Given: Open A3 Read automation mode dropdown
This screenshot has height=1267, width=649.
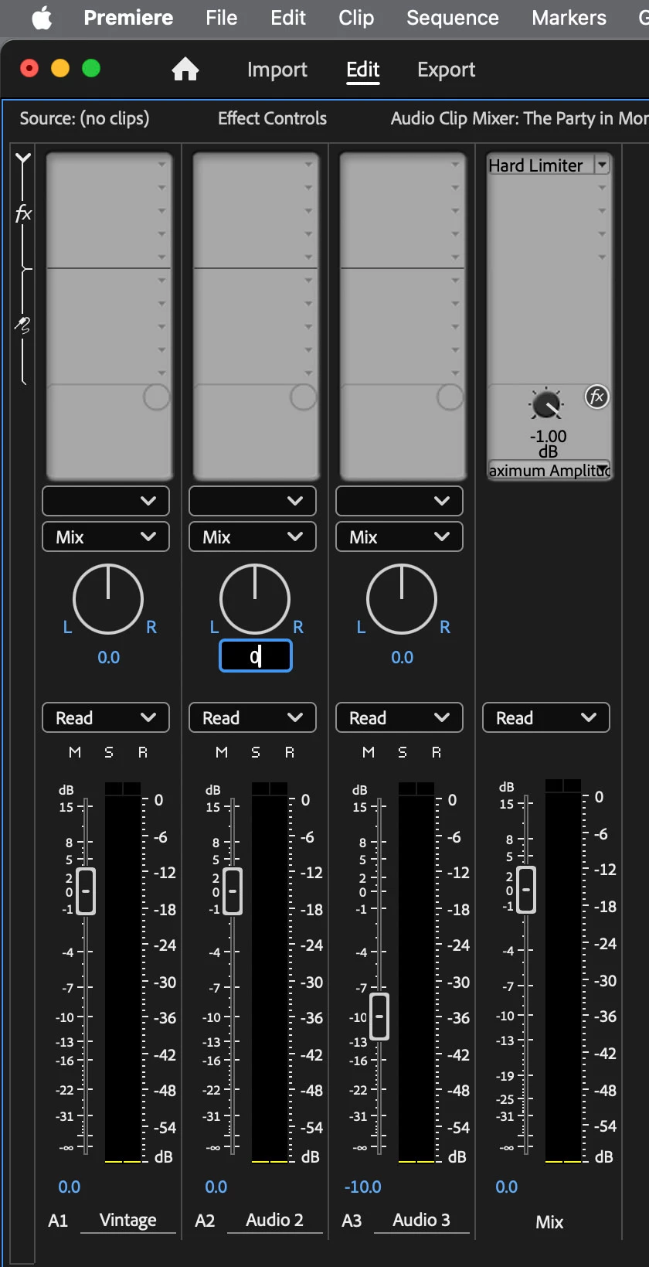Looking at the screenshot, I should pos(399,717).
